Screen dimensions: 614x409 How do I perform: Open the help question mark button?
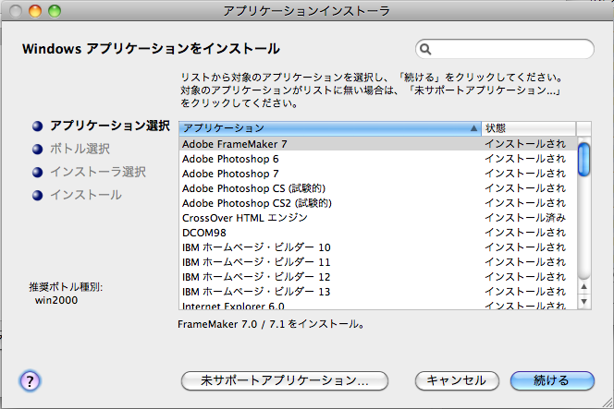(30, 380)
